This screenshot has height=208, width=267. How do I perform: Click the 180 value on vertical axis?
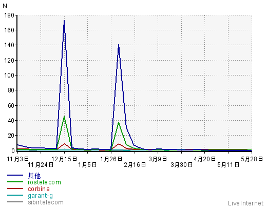pyautogui.click(x=9, y=15)
